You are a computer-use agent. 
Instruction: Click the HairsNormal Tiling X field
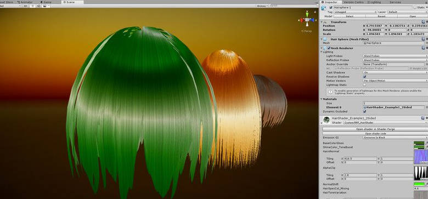pyautogui.click(x=361, y=158)
